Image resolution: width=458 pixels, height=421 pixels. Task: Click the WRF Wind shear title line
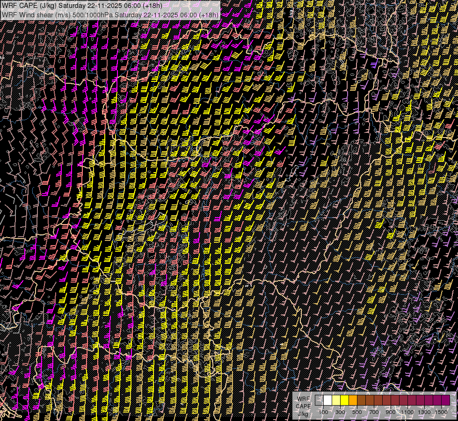[x=110, y=15]
